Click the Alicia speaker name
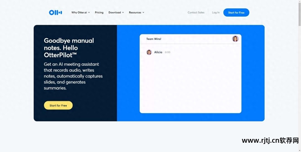The width and height of the screenshot is (301, 152). click(158, 52)
